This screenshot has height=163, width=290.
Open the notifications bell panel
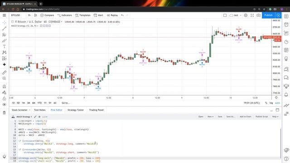pyautogui.click(x=286, y=95)
